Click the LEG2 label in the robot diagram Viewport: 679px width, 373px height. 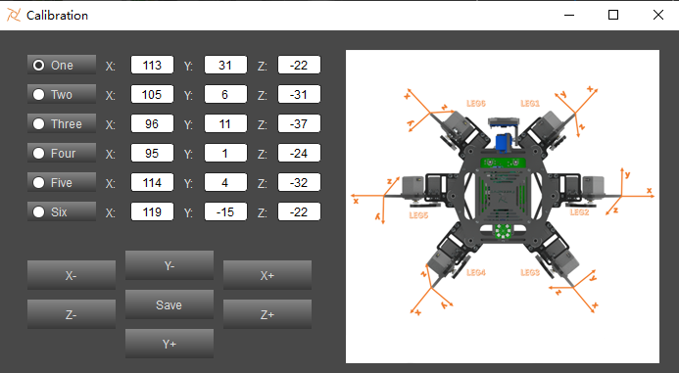[x=580, y=212]
